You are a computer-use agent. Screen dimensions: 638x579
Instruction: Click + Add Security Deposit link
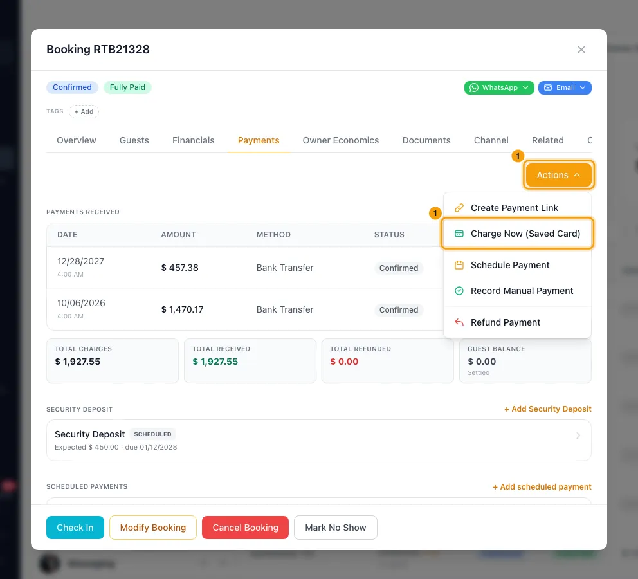pos(548,409)
